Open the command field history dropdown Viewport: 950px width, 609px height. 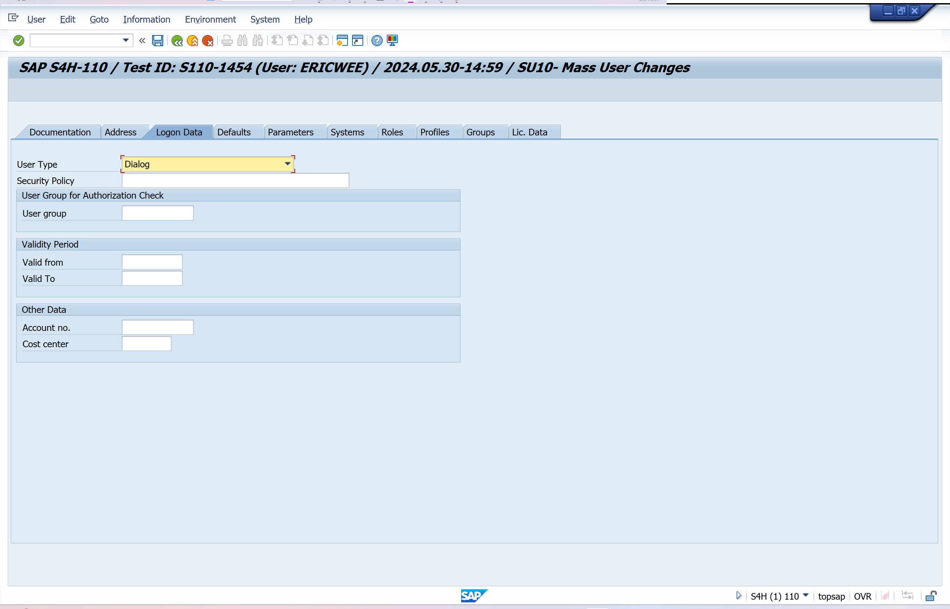[x=126, y=40]
